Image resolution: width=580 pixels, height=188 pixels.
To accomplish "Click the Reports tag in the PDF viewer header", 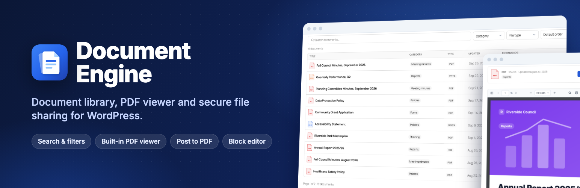I will (507, 77).
